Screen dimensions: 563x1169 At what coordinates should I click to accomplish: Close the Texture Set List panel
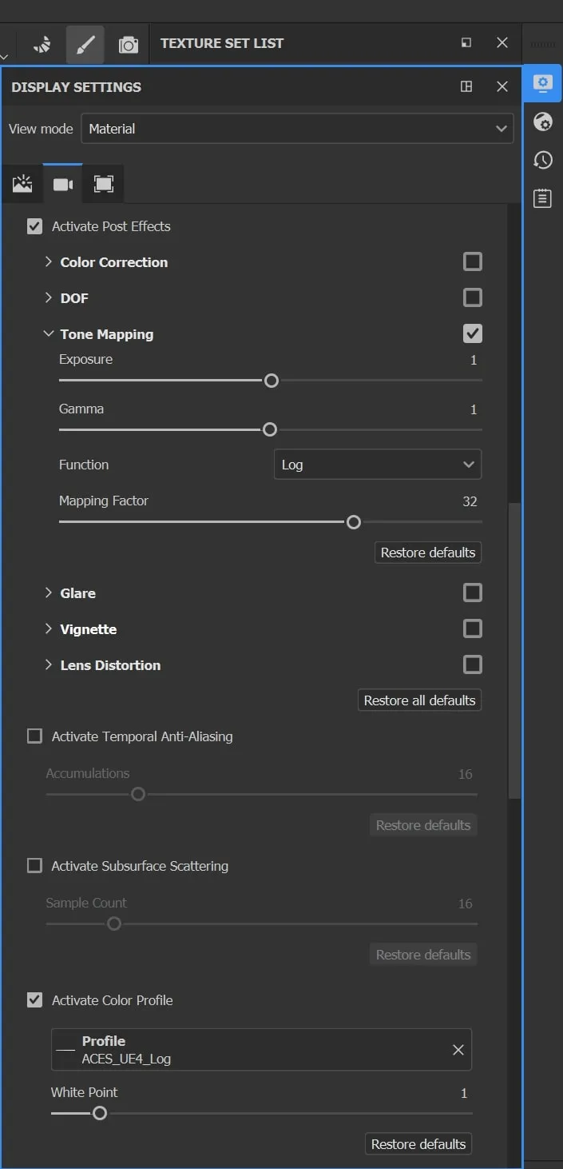(502, 43)
